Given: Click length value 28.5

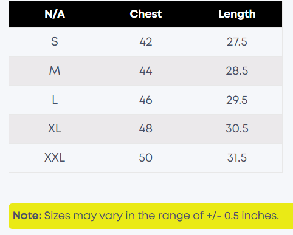Looking at the screenshot, I should pyautogui.click(x=236, y=71).
